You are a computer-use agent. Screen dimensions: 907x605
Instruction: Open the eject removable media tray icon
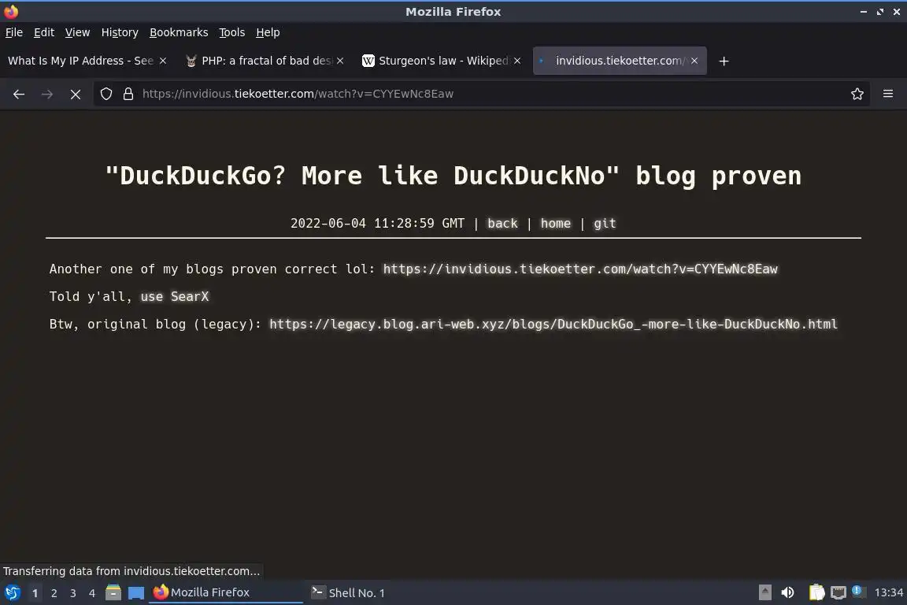click(x=764, y=592)
